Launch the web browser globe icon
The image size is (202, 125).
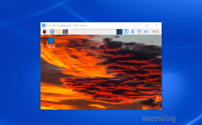(52, 32)
